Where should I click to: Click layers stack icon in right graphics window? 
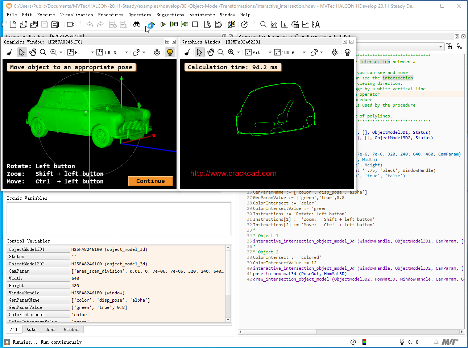click(335, 52)
